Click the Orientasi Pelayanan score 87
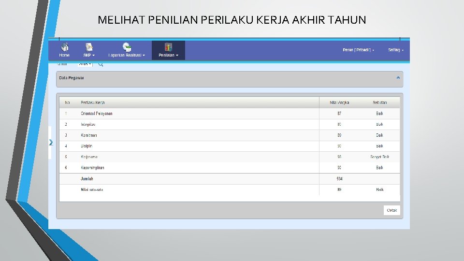This screenshot has width=464, height=261. point(339,114)
